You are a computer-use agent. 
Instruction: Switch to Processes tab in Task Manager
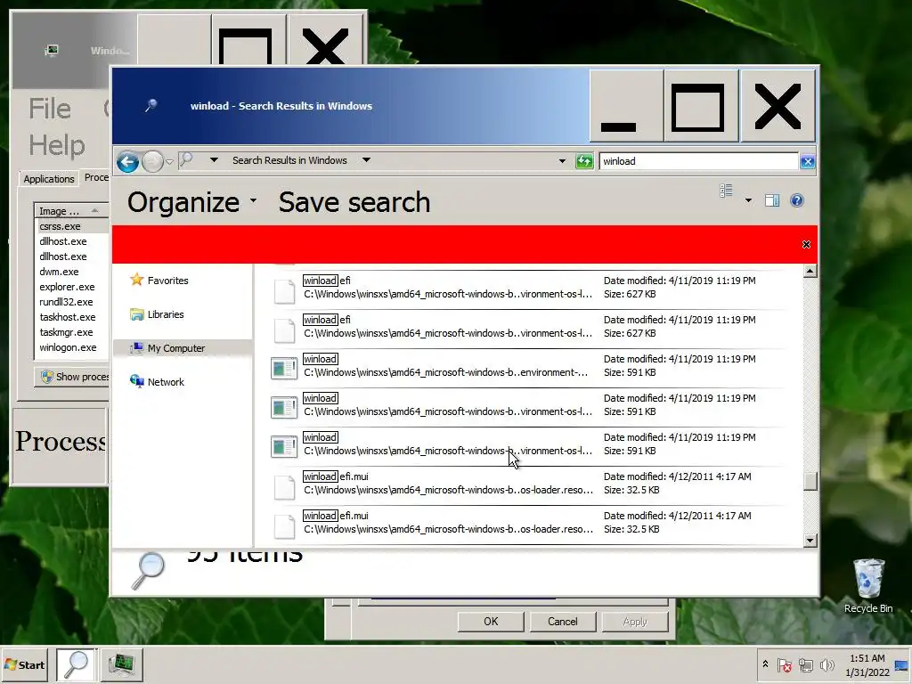click(96, 177)
